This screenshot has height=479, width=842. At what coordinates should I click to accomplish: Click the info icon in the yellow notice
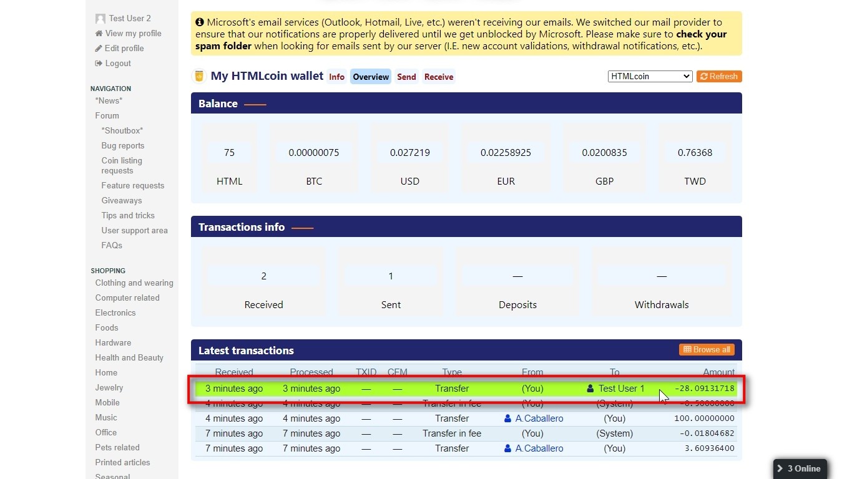pyautogui.click(x=200, y=22)
